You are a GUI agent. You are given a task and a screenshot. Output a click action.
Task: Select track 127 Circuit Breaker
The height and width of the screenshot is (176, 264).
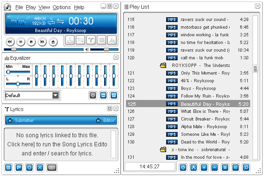pos(188,119)
